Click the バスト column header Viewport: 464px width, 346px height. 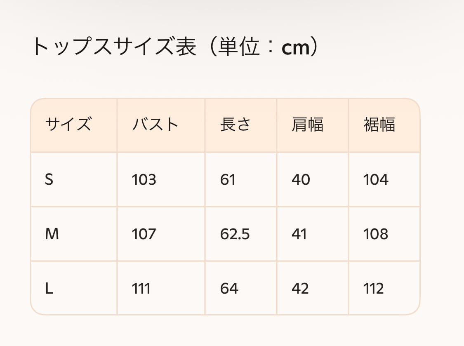[155, 124]
